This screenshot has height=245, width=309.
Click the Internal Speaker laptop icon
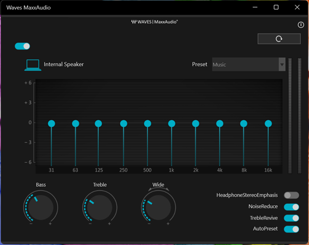click(x=33, y=65)
